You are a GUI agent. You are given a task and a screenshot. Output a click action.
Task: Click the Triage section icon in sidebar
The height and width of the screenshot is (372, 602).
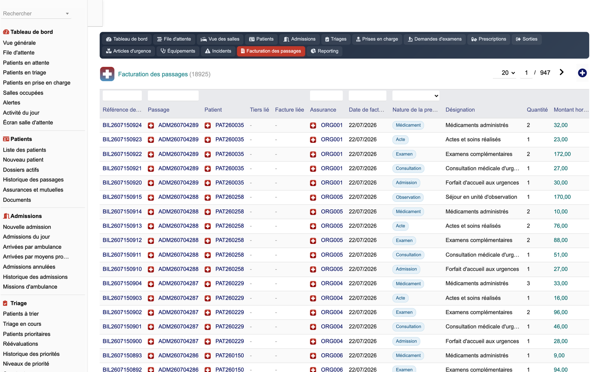[5, 303]
